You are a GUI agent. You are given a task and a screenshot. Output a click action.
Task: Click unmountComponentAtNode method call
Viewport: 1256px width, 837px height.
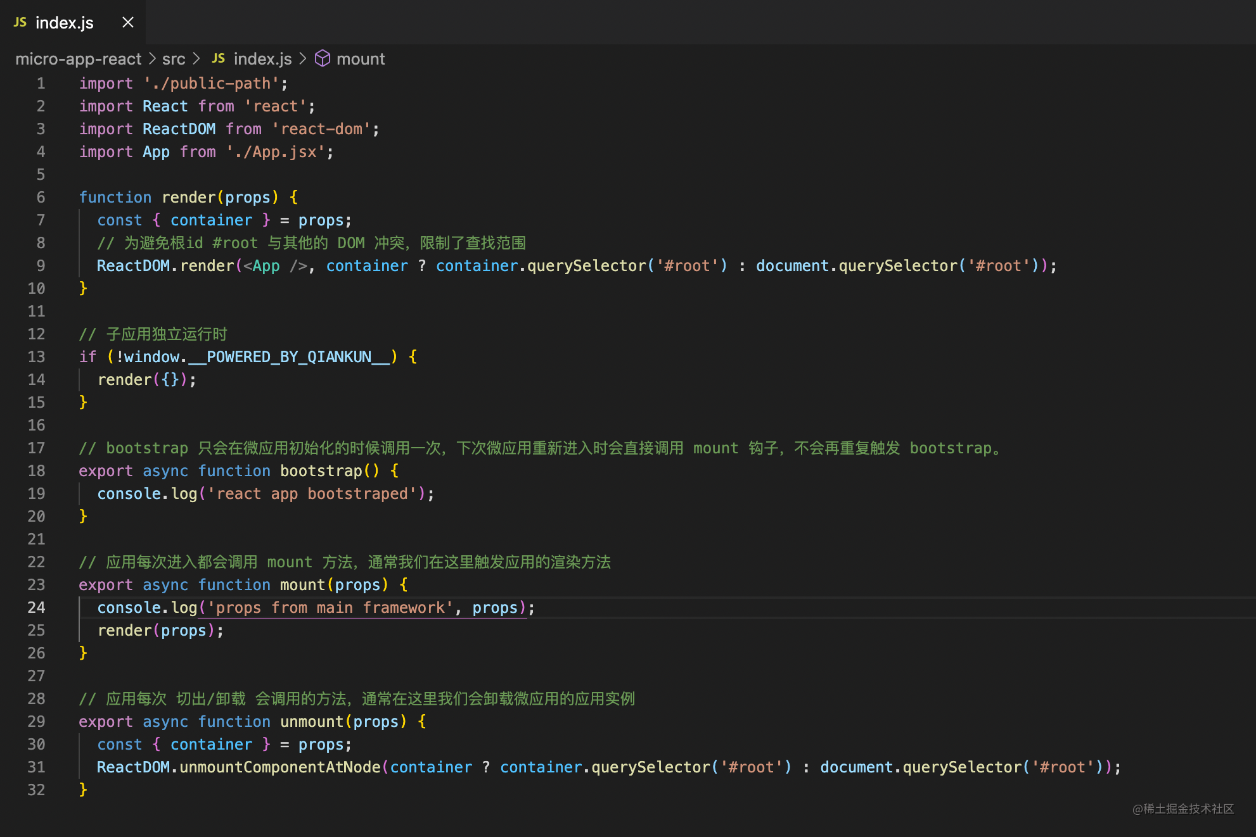point(279,767)
